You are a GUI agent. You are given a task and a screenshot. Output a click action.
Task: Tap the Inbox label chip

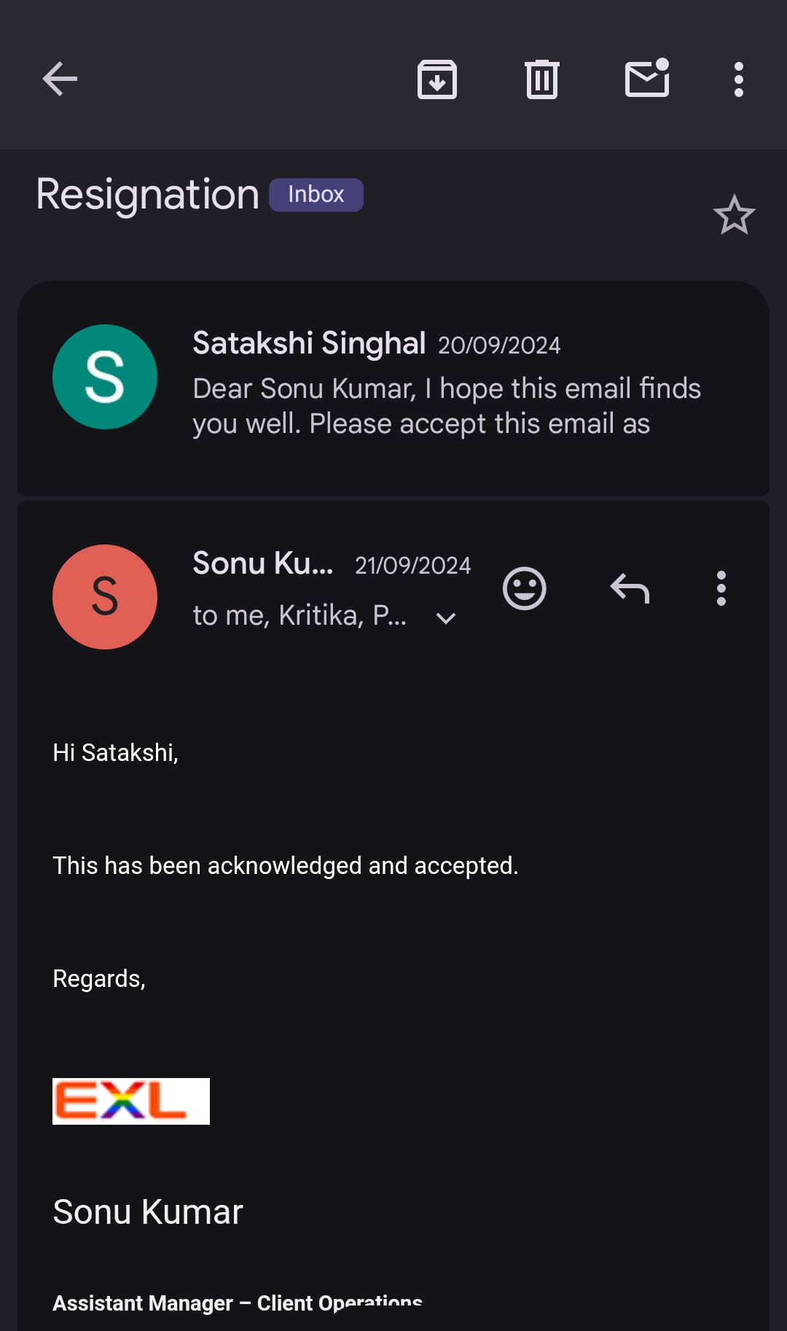pyautogui.click(x=316, y=195)
